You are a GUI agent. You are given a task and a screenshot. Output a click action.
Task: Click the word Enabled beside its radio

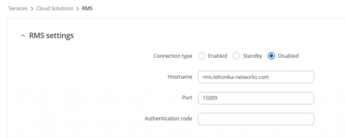217,56
